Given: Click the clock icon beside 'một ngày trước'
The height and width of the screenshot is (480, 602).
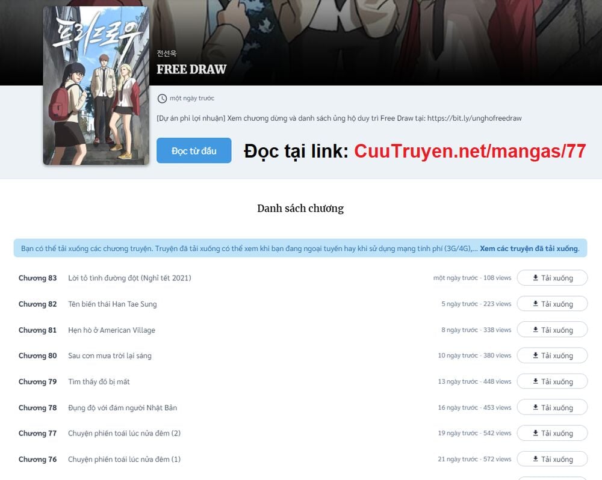Looking at the screenshot, I should pyautogui.click(x=162, y=99).
